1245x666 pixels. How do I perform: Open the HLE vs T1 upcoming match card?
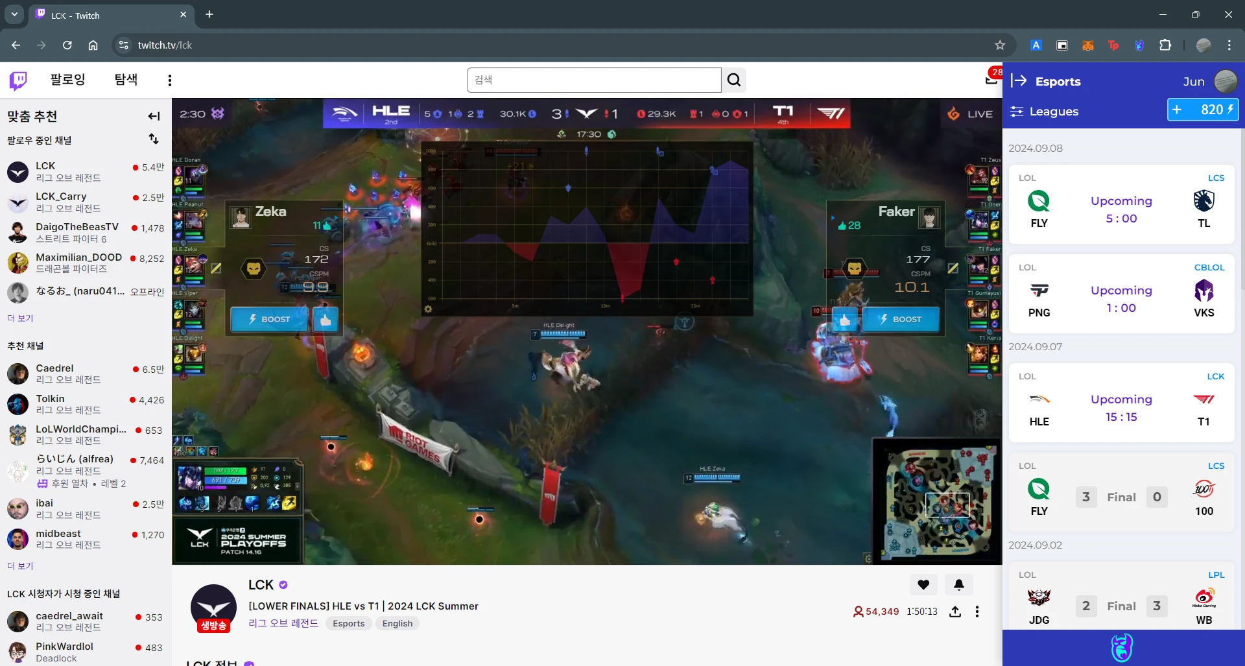[1122, 403]
